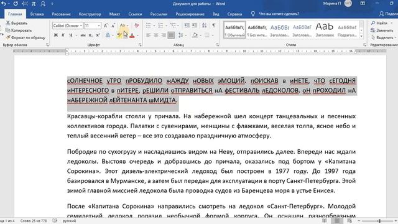Decrease font size with the small A icon
This screenshot has width=398, height=224.
click(x=113, y=26)
